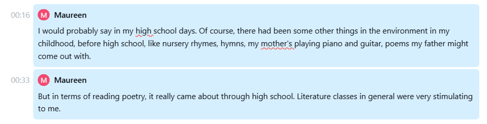Select the speaker name Maureen in second block
The image size is (487, 124).
tap(70, 80)
